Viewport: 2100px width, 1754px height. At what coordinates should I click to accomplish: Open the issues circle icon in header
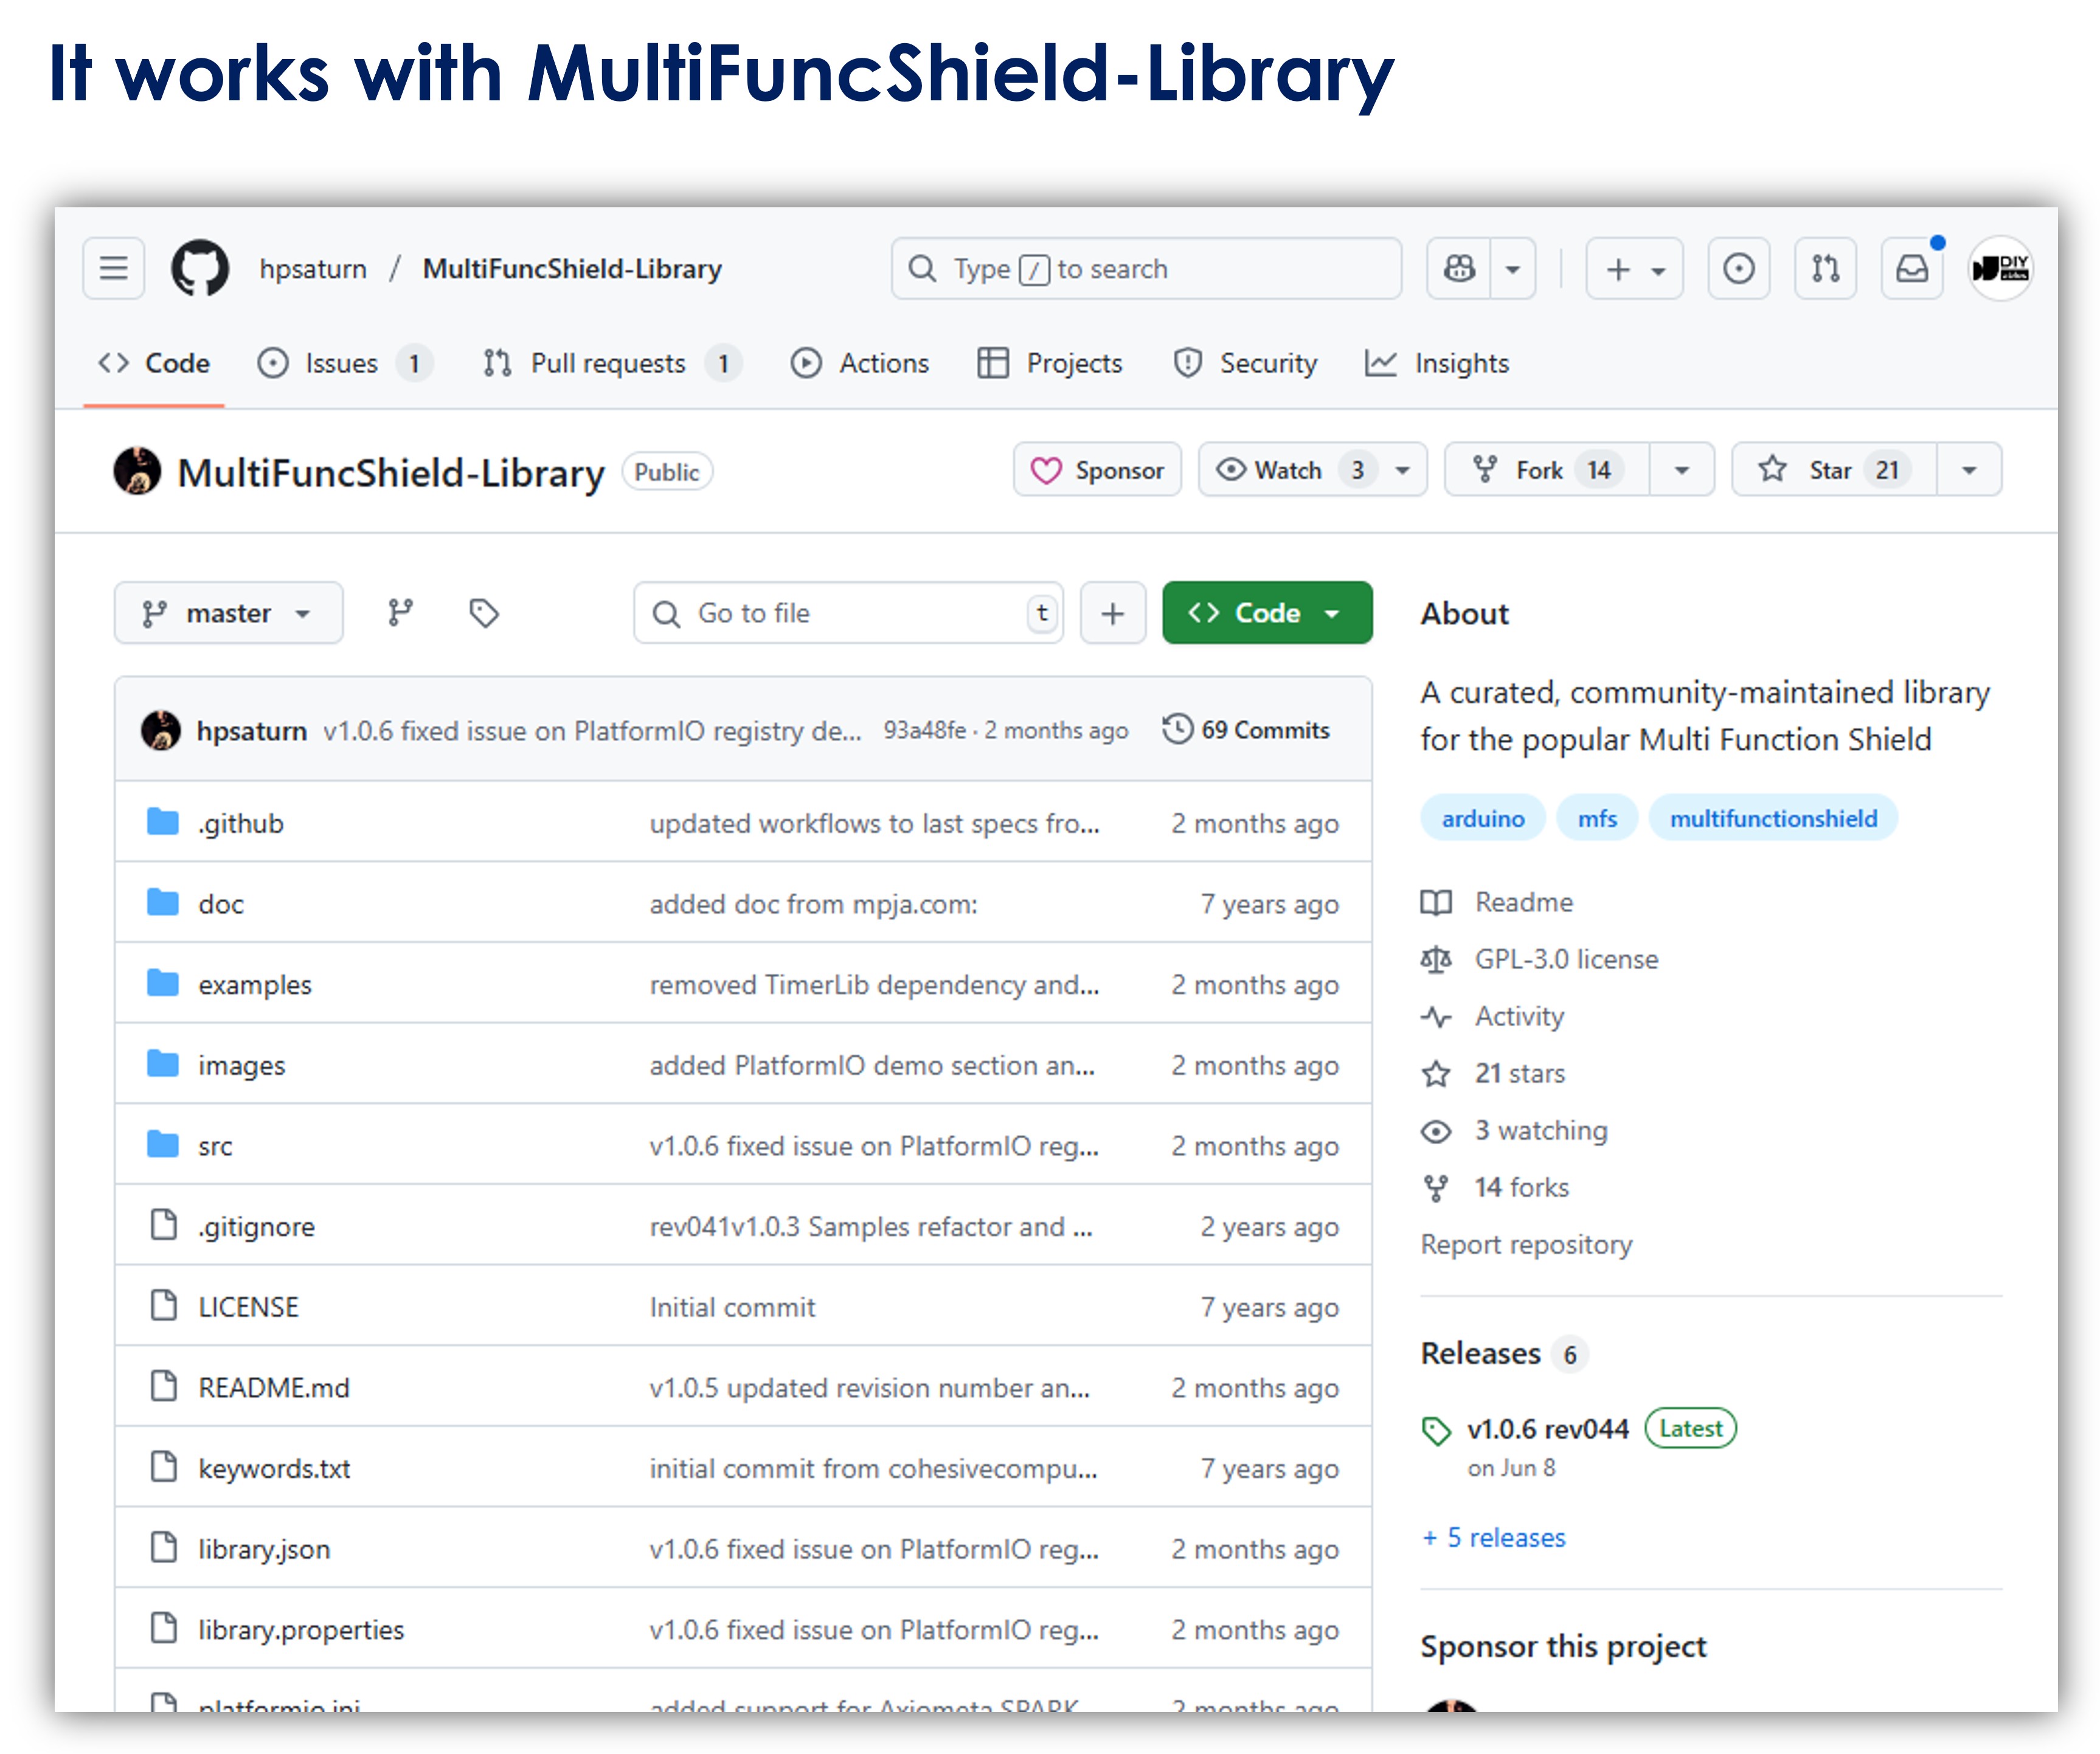[1738, 268]
